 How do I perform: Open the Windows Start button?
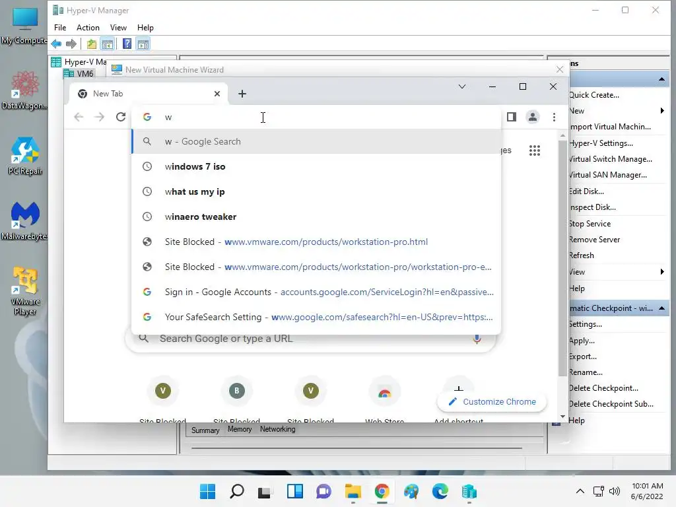tap(208, 491)
